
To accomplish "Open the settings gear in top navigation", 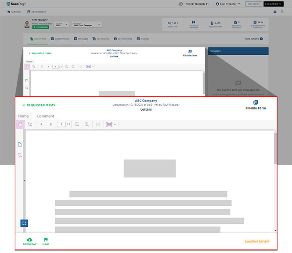I will click(275, 12).
